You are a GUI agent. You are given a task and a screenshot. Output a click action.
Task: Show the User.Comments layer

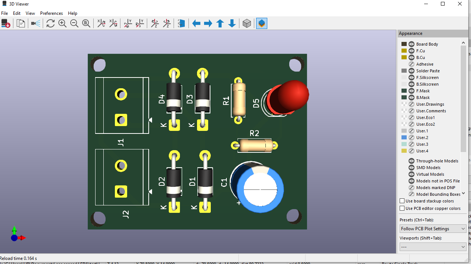pos(412,111)
